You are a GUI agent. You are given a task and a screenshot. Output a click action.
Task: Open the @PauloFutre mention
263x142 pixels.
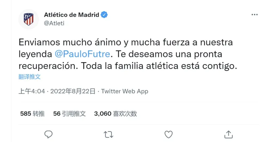pyautogui.click(x=84, y=54)
